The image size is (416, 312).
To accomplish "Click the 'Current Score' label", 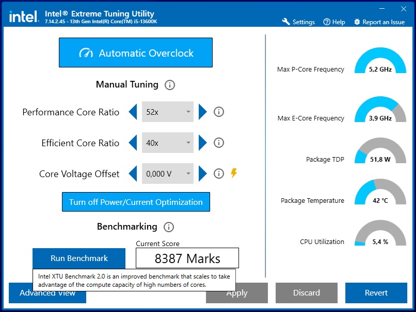I will point(157,244).
